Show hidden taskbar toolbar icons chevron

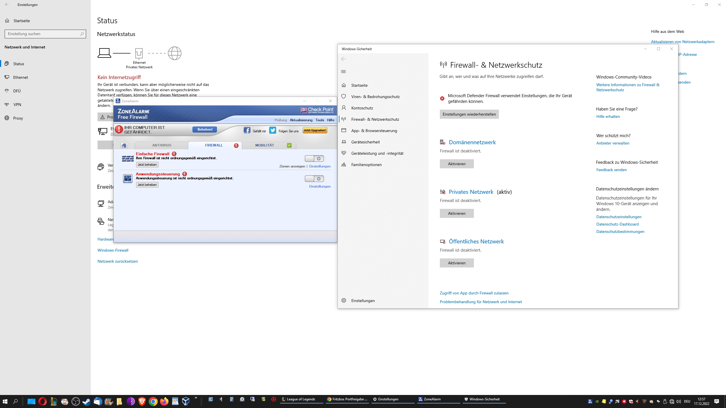pos(196,398)
